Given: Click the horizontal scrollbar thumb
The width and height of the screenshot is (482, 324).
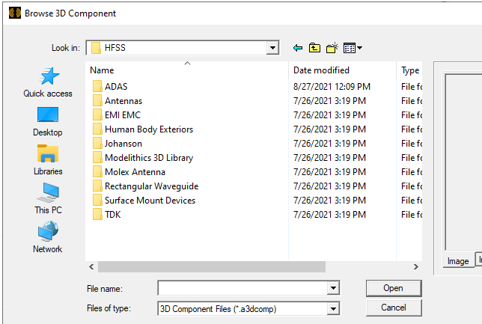Looking at the screenshot, I should click(212, 267).
